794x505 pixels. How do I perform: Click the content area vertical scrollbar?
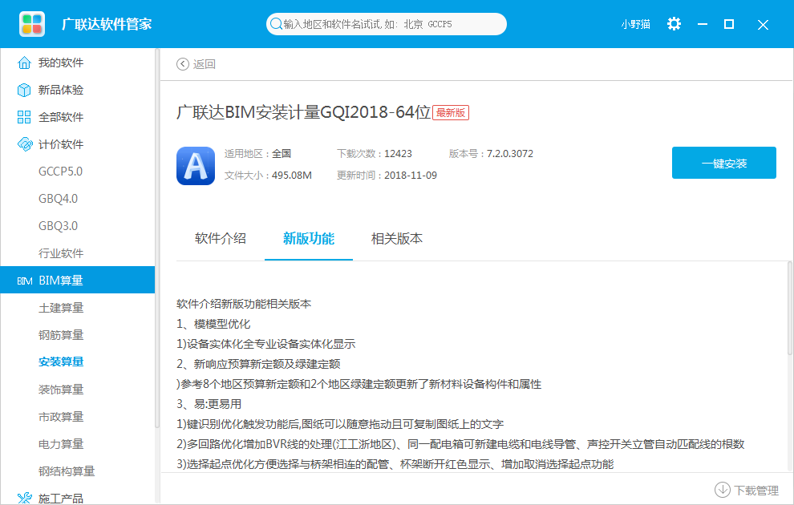pyautogui.click(x=789, y=309)
